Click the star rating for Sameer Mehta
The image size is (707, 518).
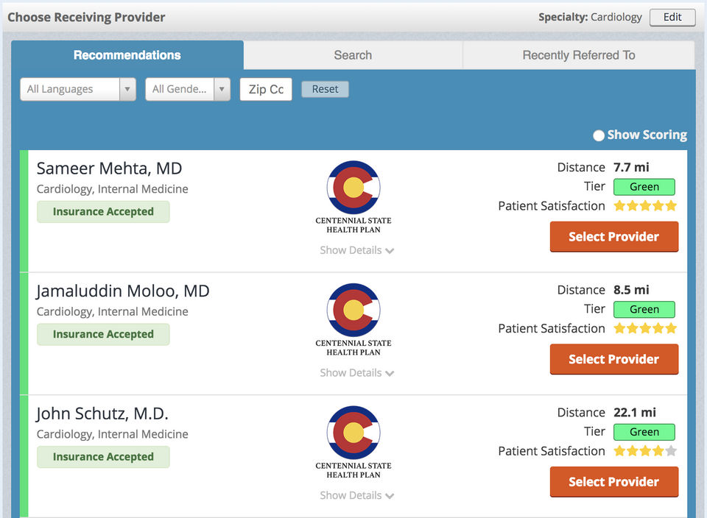pos(645,206)
